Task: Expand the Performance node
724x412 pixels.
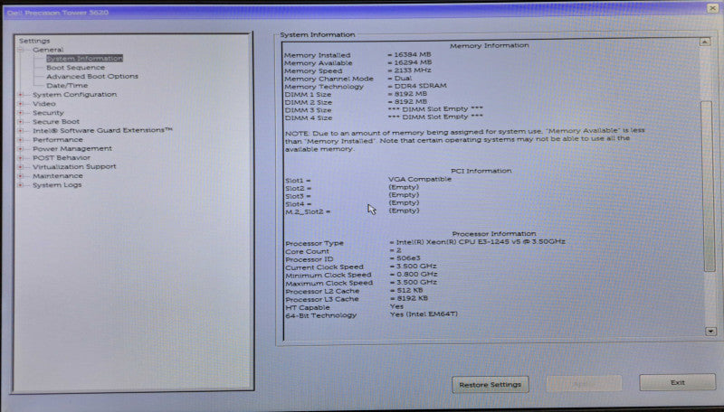Action: tap(20, 140)
